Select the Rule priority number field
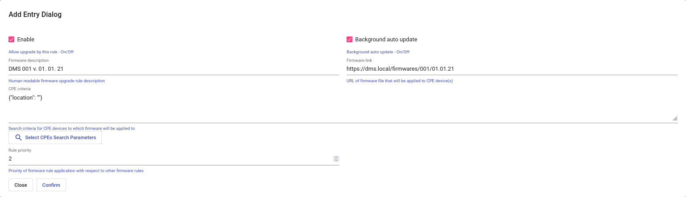The height and width of the screenshot is (197, 686). [170, 159]
